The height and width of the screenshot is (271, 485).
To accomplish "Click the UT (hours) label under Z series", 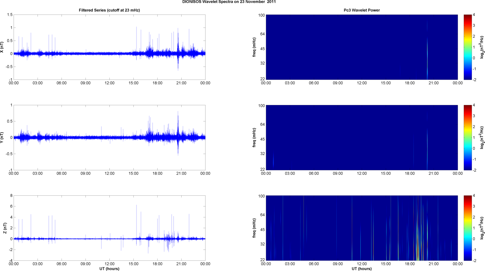I will [109, 269].
